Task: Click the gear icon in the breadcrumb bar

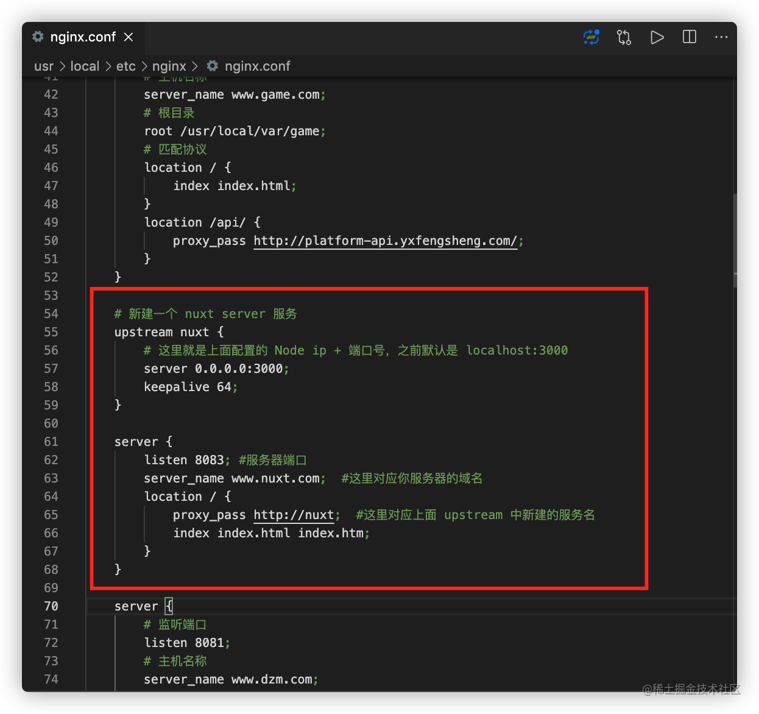Action: point(211,66)
